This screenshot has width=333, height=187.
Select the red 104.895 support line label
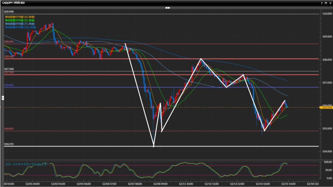pyautogui.click(x=9, y=129)
